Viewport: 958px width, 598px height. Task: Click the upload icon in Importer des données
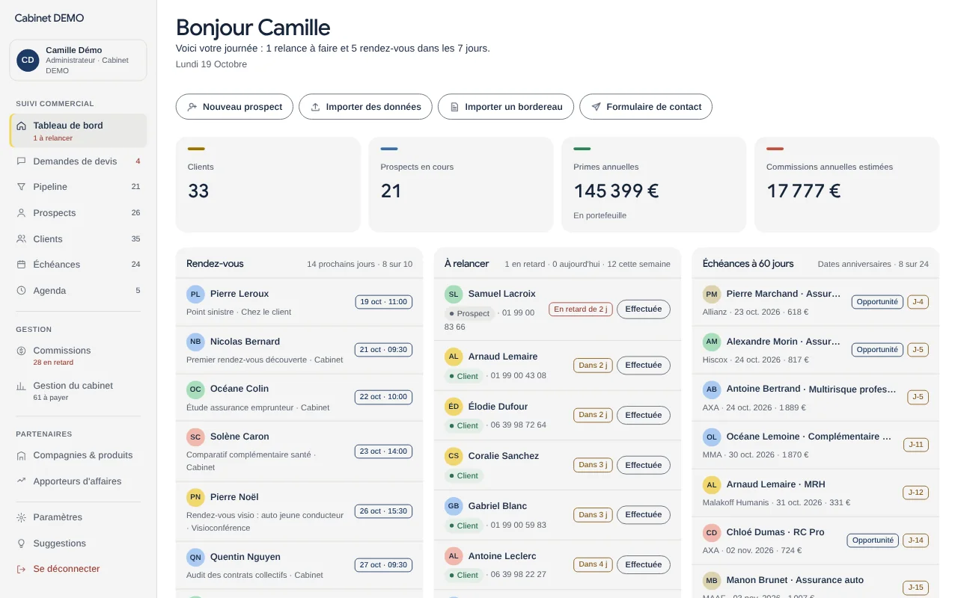point(315,107)
